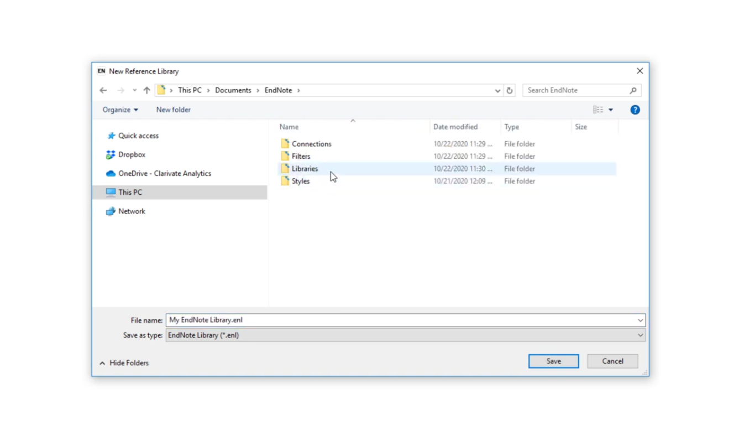
Task: Refresh the EndNote folder view
Action: coord(510,91)
